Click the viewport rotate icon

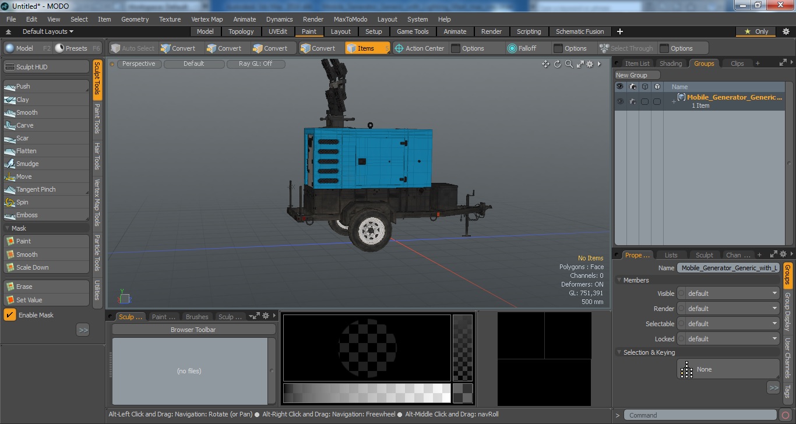point(557,64)
